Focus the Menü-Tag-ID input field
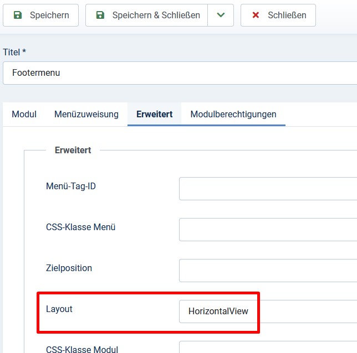 coord(268,189)
